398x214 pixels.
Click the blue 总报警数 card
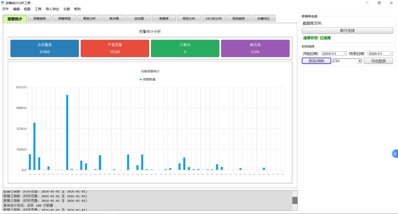45,48
